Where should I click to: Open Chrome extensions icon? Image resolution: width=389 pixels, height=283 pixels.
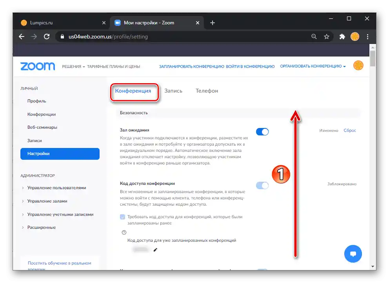[x=342, y=37]
